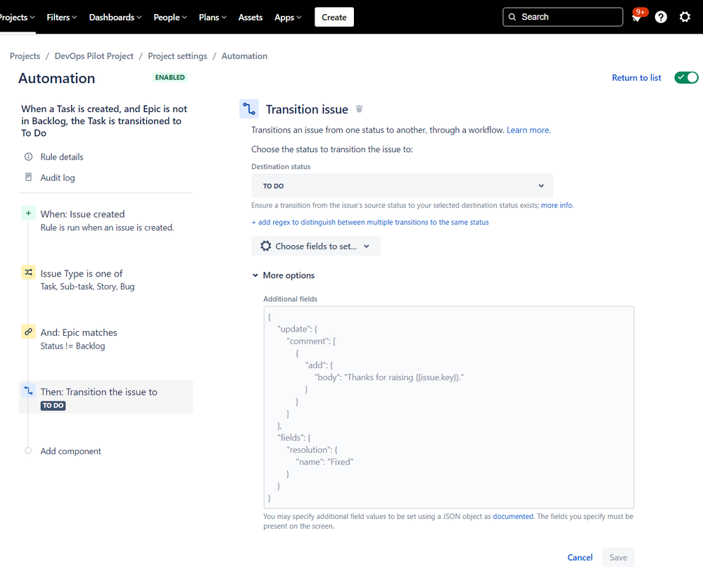Open the documented JSON link
Image resolution: width=703 pixels, height=576 pixels.
pos(513,516)
